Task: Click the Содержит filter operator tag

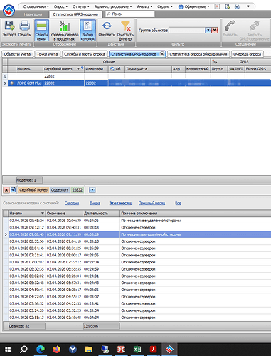Action: (x=60, y=190)
